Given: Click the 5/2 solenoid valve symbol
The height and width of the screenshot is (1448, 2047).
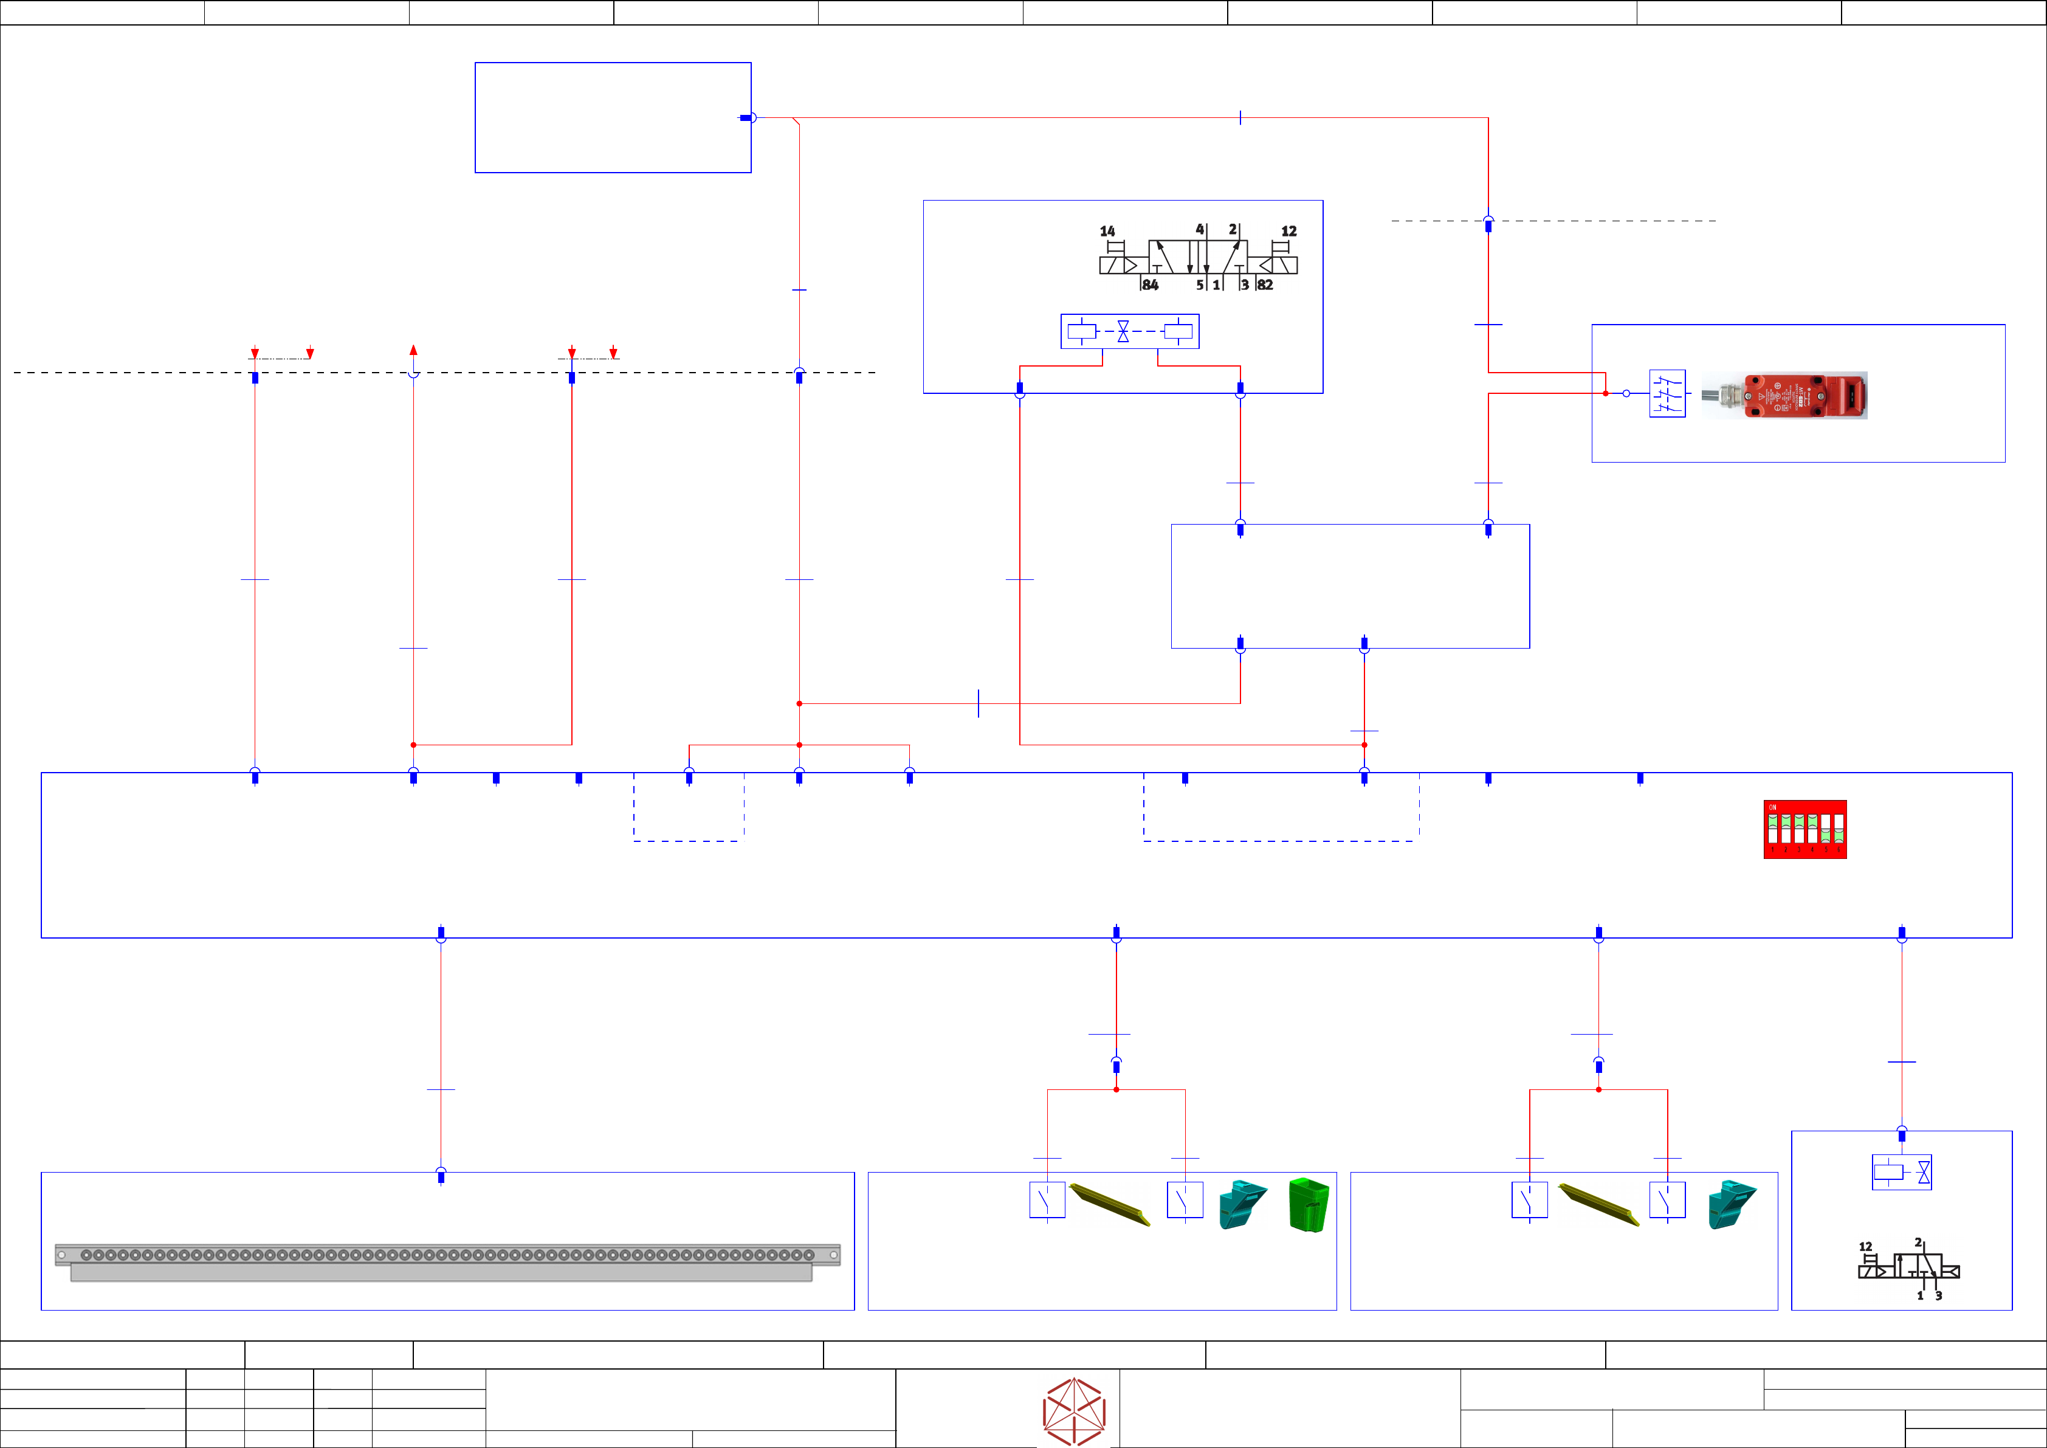Looking at the screenshot, I should tap(1197, 258).
